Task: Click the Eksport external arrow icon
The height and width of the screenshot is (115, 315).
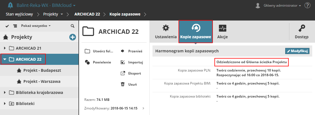Action: click(x=122, y=73)
